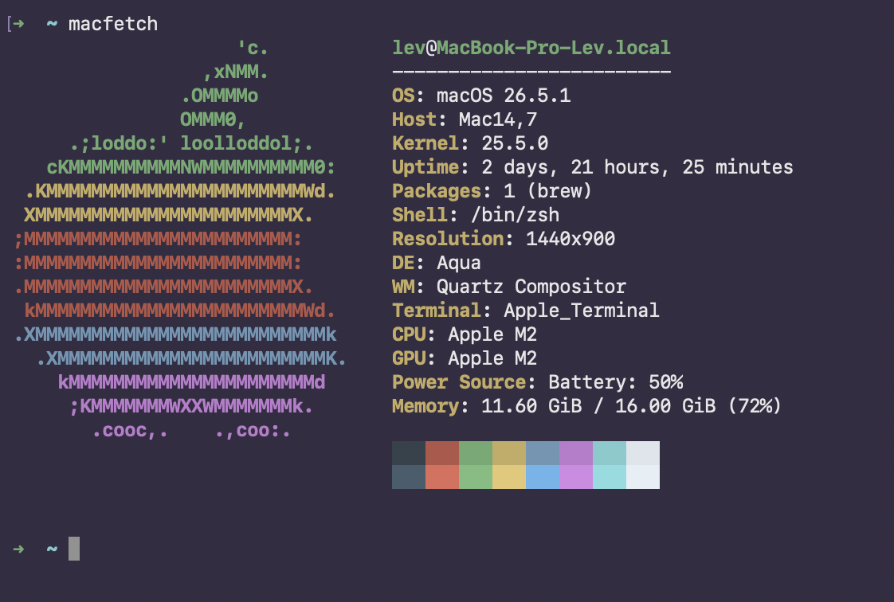Click the Memory 11.60 GiB / 16.00 GiB line
The height and width of the screenshot is (602, 894).
pos(586,406)
